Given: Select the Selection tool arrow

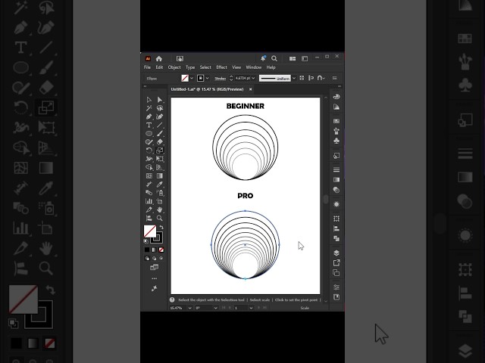Looking at the screenshot, I should (149, 100).
